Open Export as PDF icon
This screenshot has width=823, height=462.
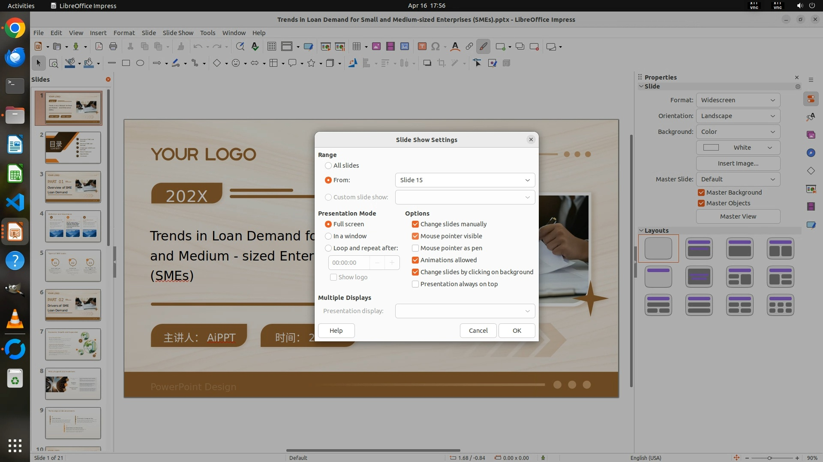click(99, 47)
